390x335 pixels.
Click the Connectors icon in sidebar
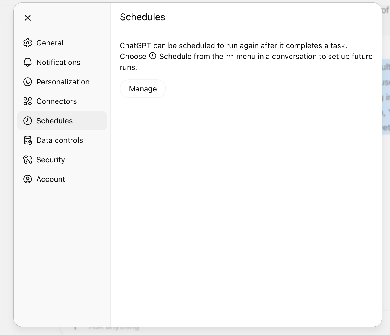pos(28,101)
